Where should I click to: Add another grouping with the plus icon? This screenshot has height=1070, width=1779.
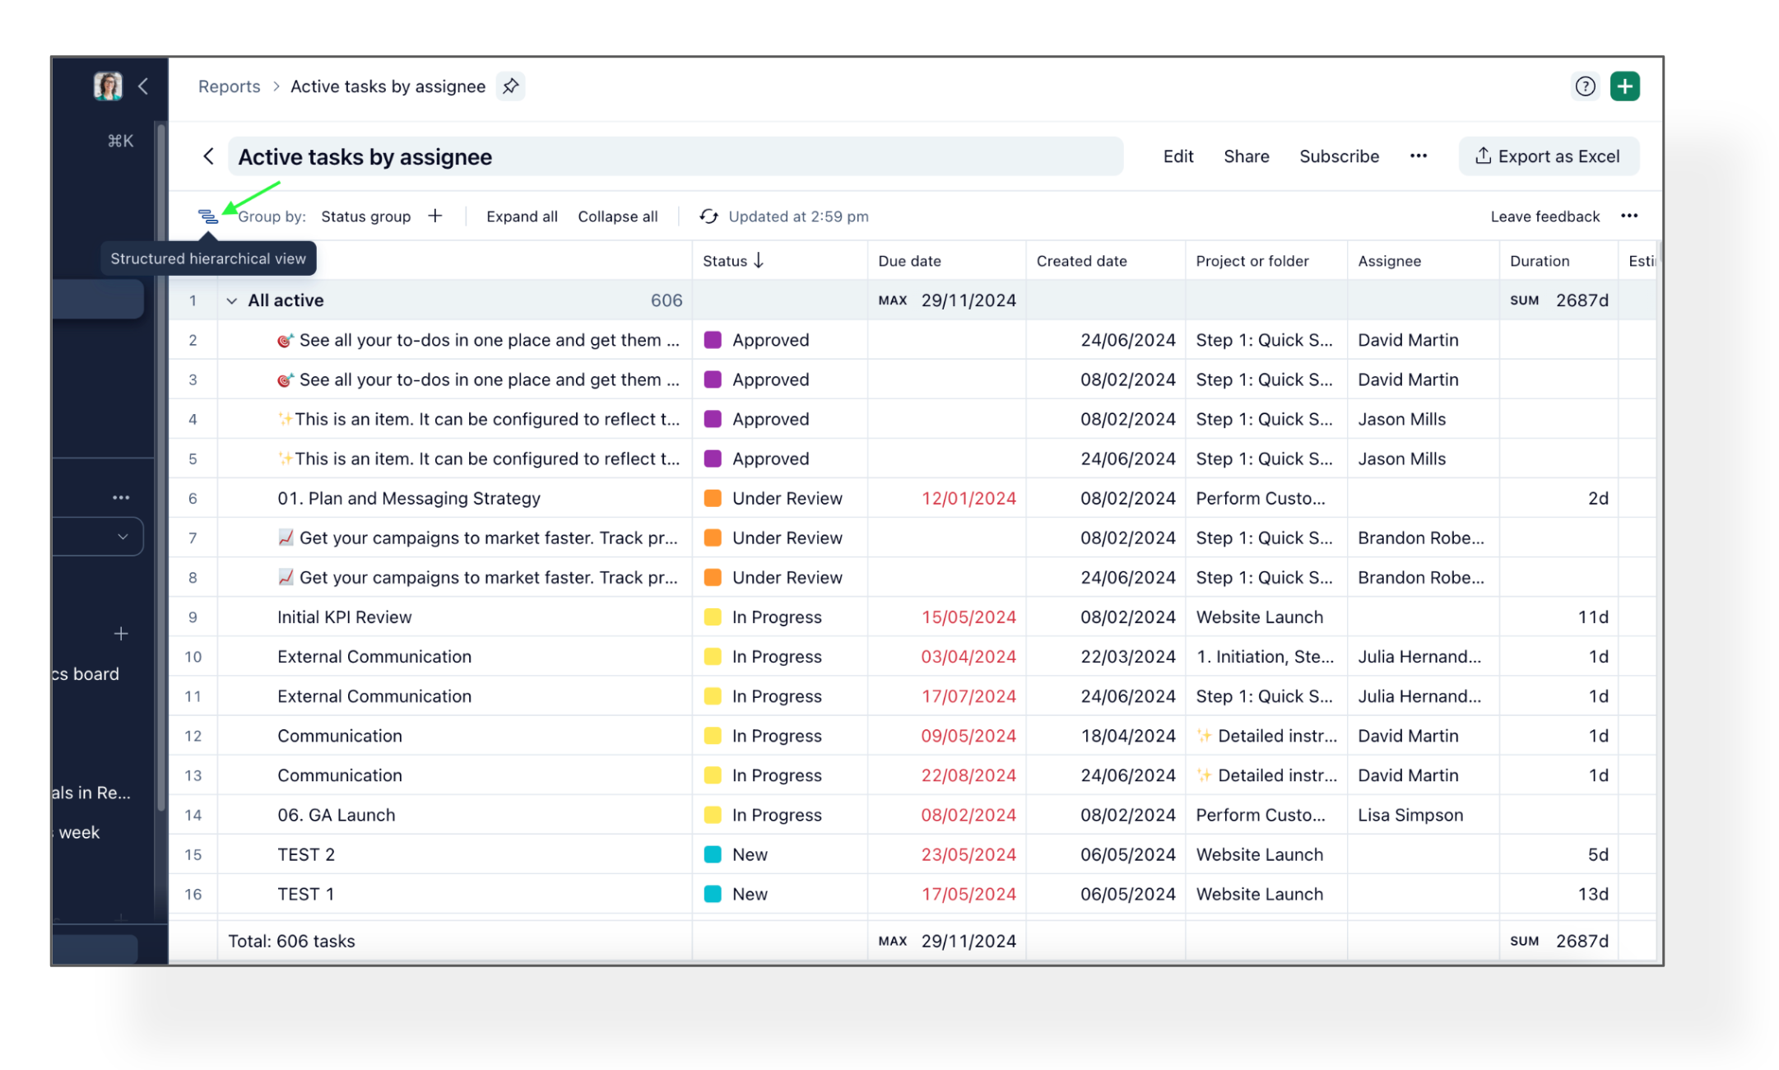point(435,216)
